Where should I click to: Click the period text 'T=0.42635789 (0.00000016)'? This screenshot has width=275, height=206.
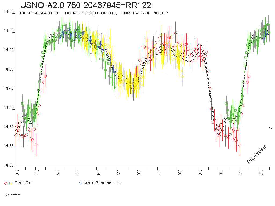pyautogui.click(x=91, y=13)
